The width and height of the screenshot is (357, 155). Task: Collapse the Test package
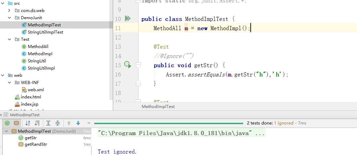9,39
